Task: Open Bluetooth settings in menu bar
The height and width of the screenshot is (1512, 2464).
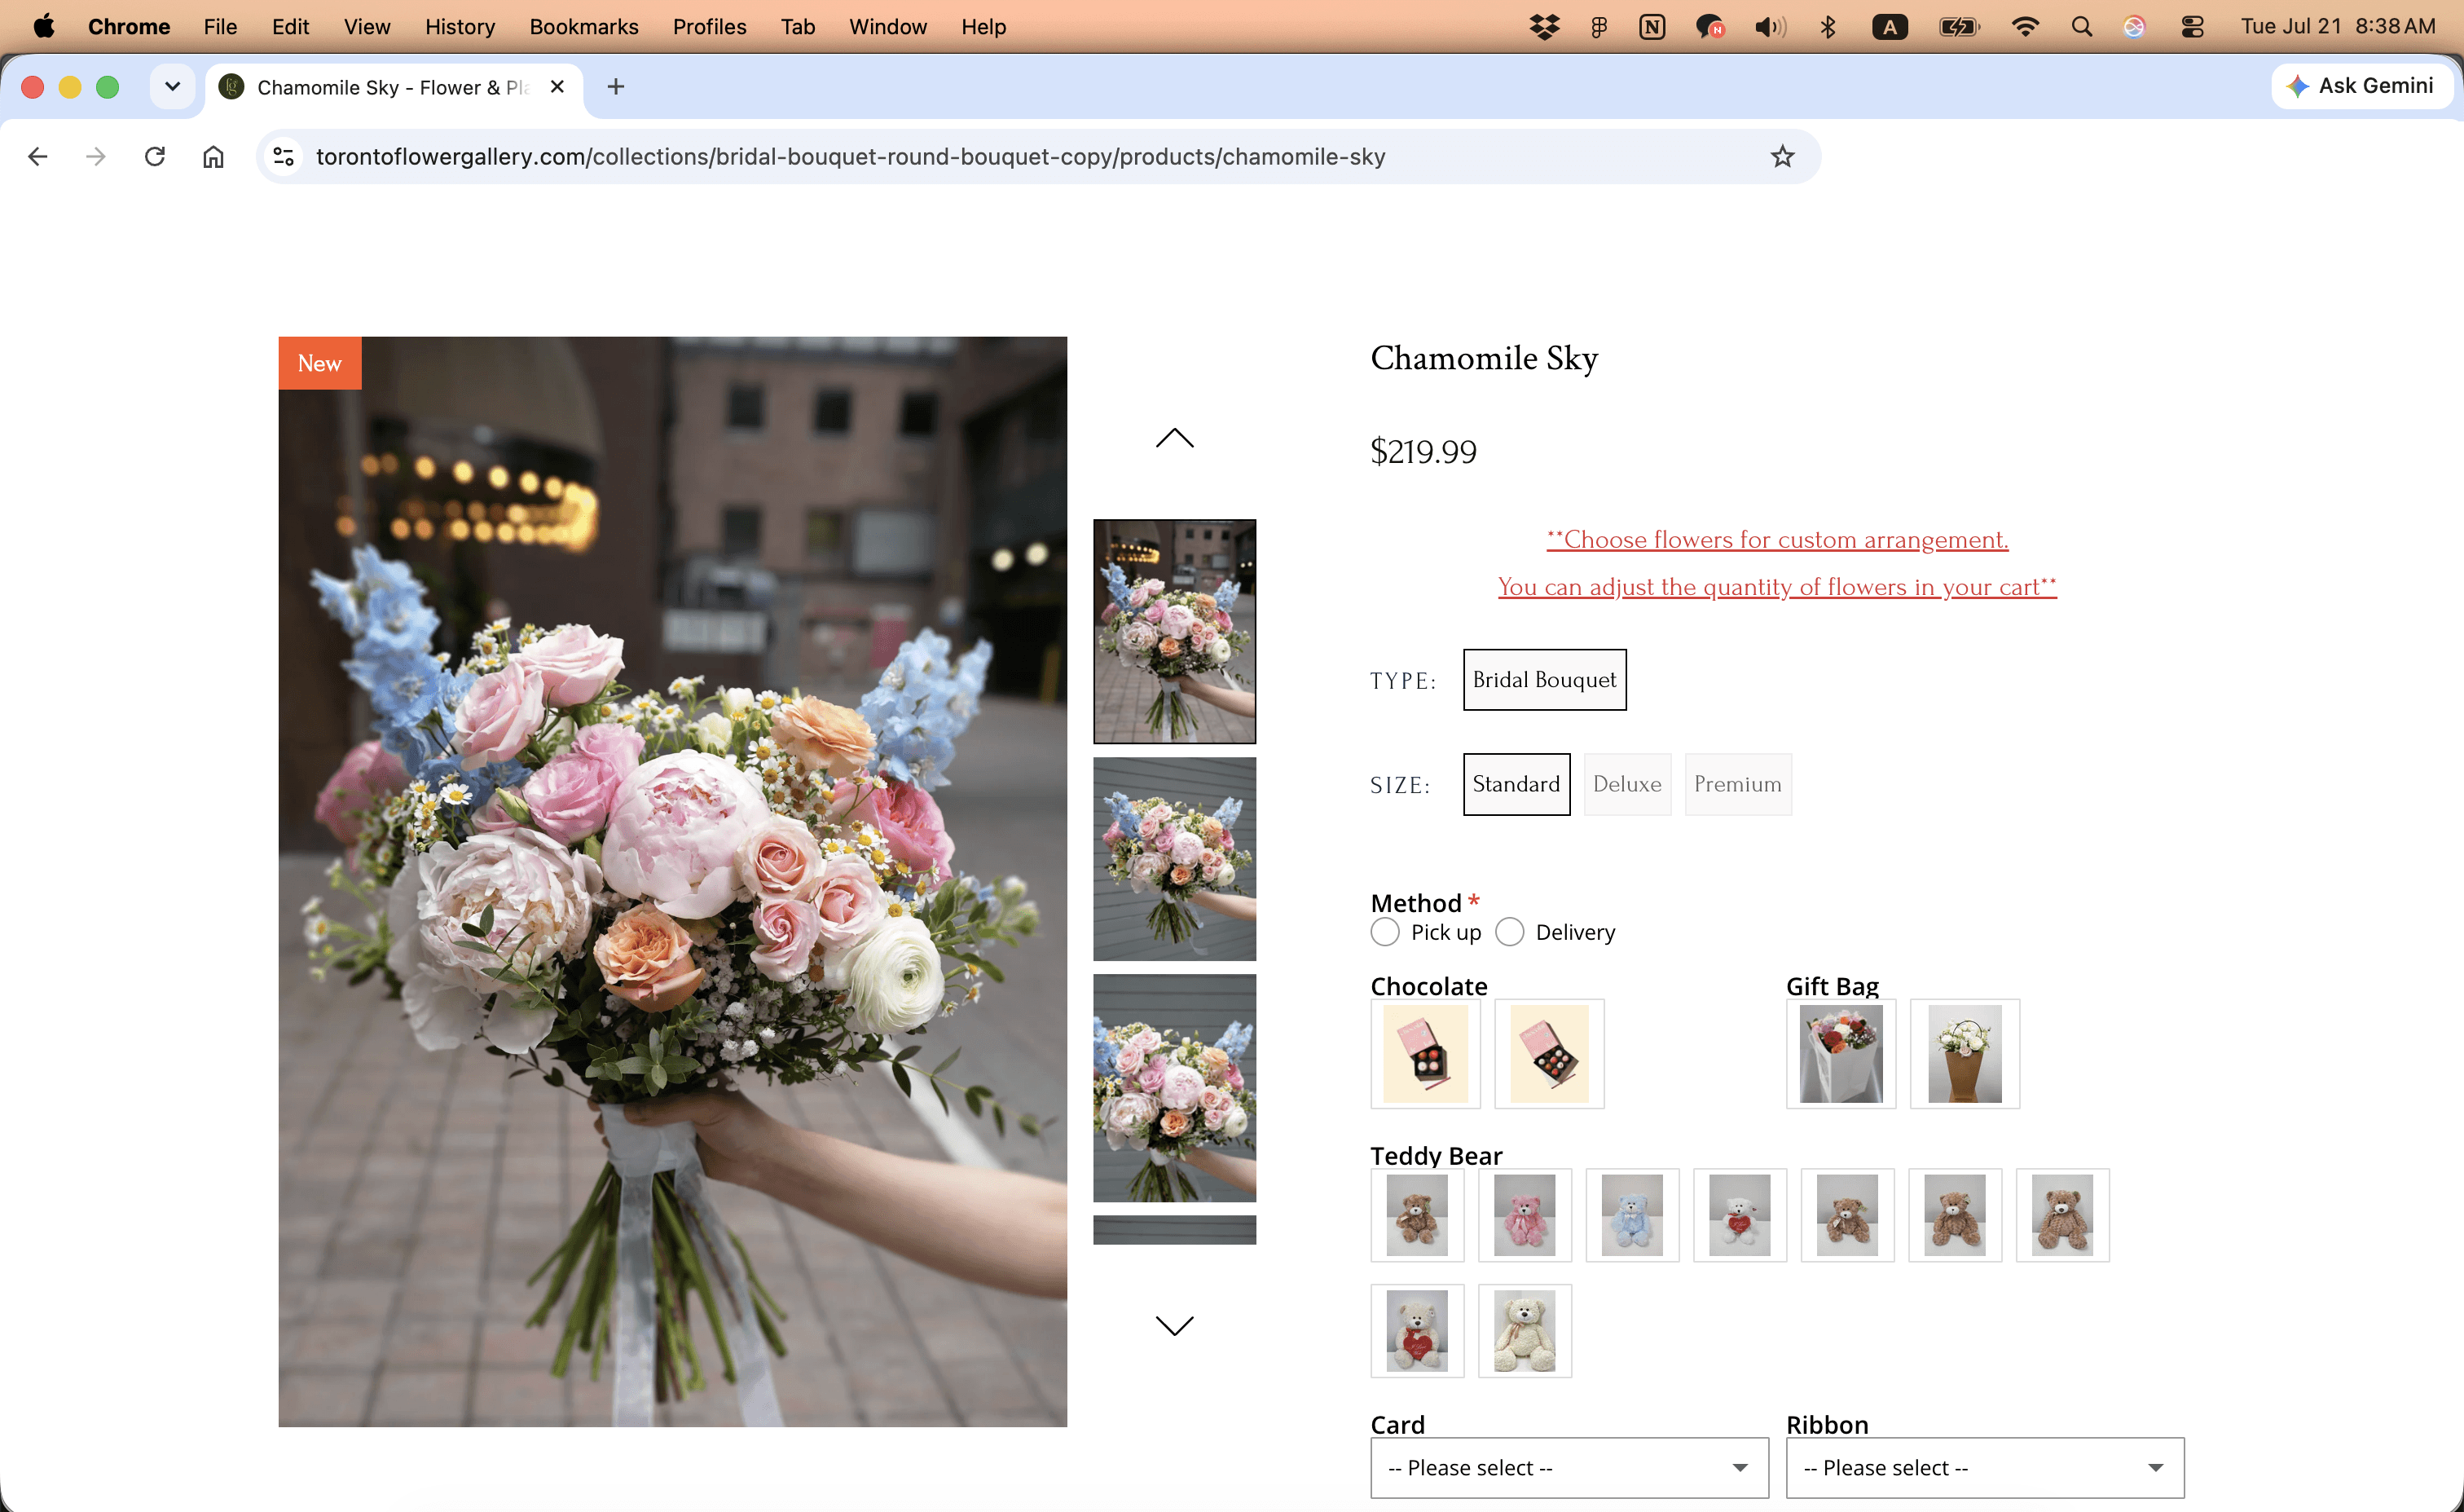Action: pos(1828,27)
